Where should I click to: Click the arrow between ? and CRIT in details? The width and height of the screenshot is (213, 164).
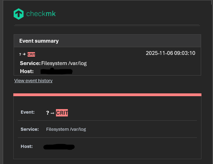(x=52, y=113)
